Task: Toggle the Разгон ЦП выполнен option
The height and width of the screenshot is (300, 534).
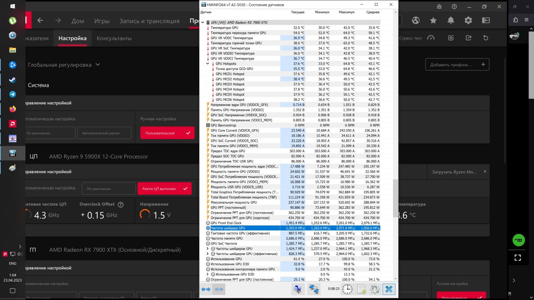Action: [x=164, y=188]
